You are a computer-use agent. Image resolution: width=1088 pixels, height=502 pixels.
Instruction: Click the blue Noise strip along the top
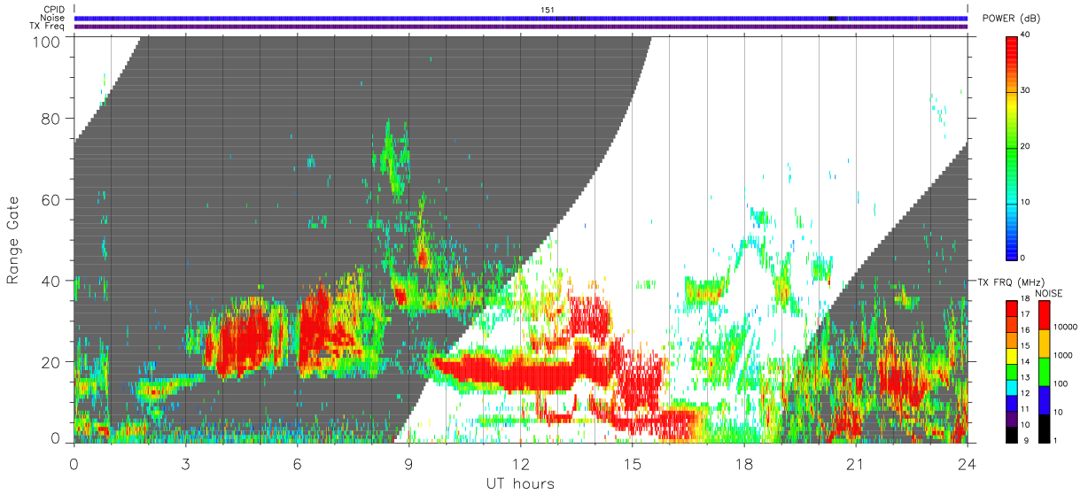point(521,18)
